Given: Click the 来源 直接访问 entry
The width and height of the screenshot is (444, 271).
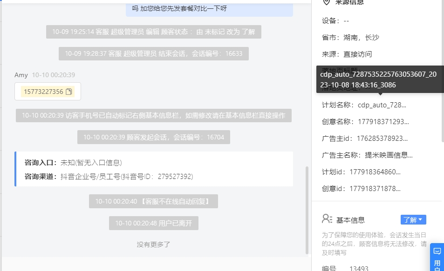Looking at the screenshot, I should [347, 54].
